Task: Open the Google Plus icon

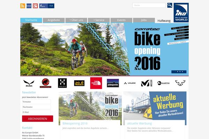Action: point(35,6)
